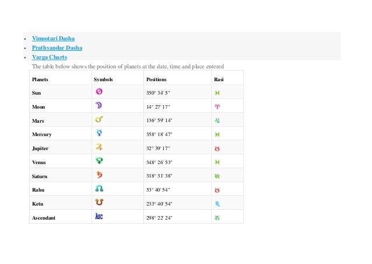The height and width of the screenshot is (264, 372).
Task: Click the Saturn row label
Action: click(x=40, y=176)
